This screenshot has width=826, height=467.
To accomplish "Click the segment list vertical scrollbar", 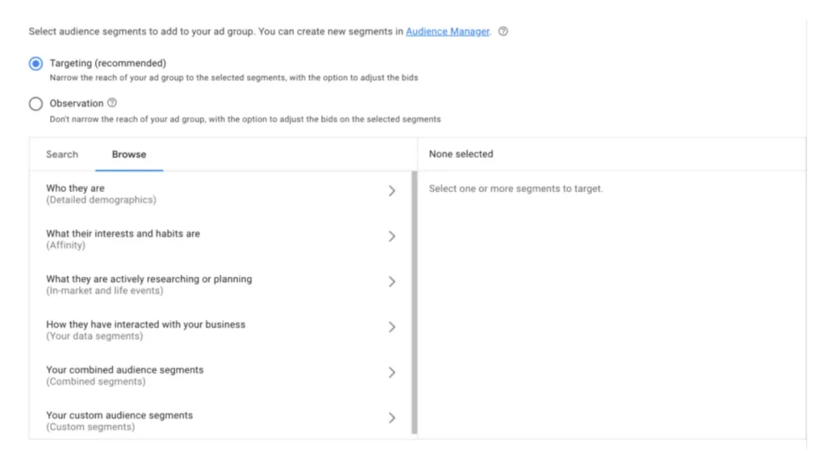I will (x=415, y=302).
